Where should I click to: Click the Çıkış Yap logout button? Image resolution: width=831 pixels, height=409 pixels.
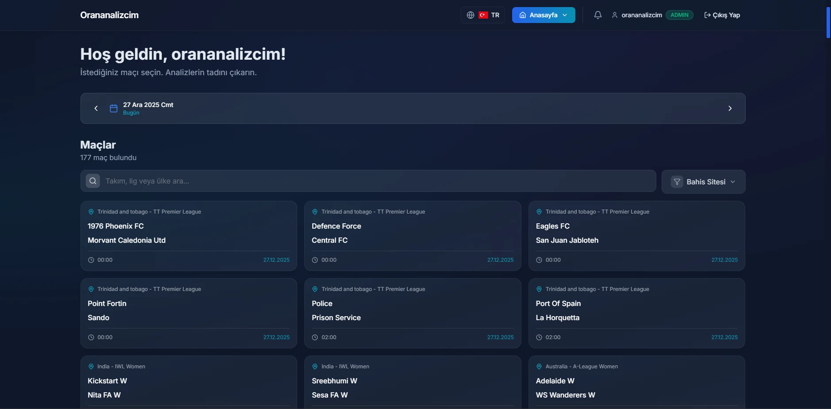(722, 15)
